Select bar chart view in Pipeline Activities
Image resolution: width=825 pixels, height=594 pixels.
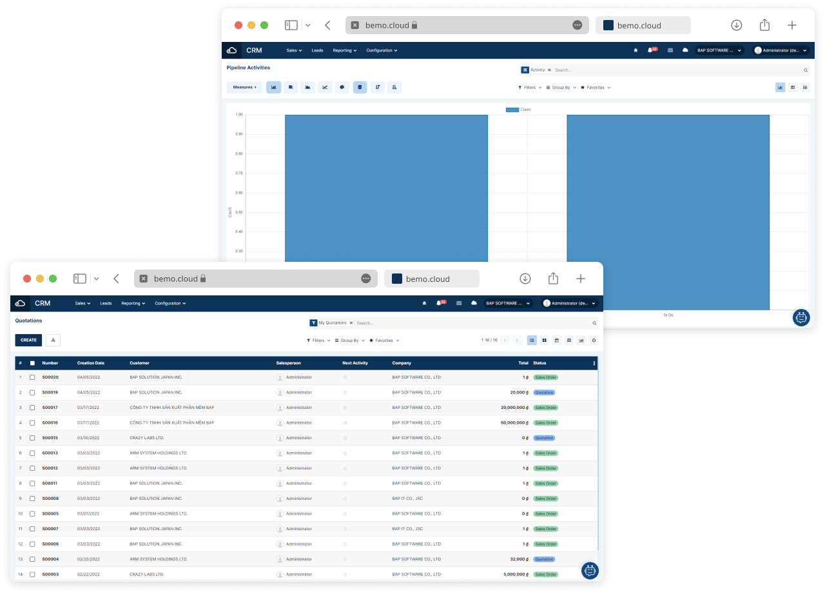coord(273,87)
